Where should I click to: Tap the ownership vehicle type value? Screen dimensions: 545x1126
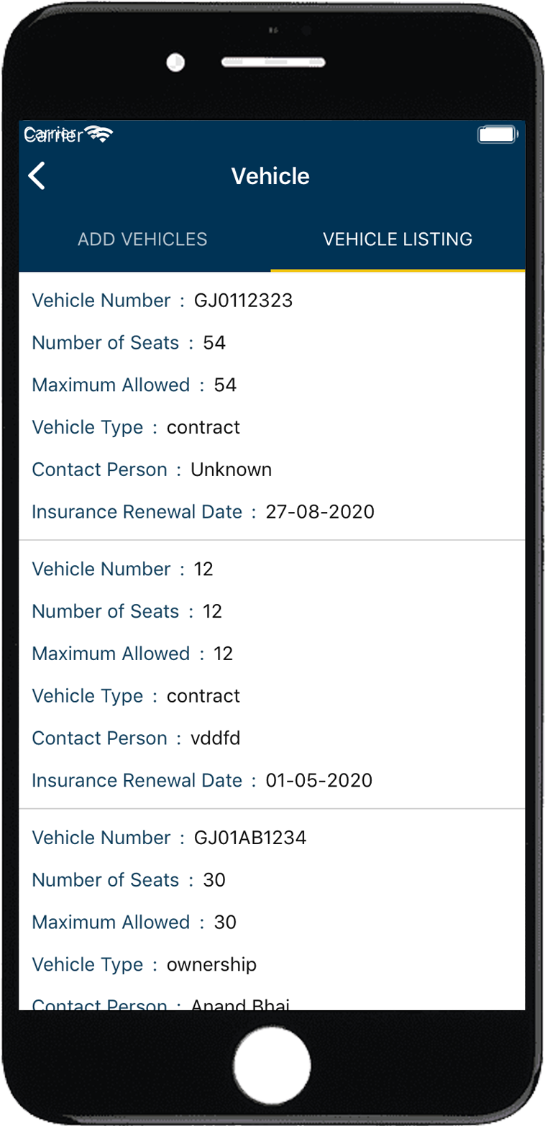pyautogui.click(x=211, y=965)
